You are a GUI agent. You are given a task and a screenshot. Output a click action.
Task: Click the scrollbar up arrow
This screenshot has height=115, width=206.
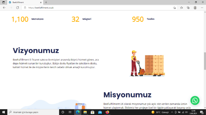[205, 12]
